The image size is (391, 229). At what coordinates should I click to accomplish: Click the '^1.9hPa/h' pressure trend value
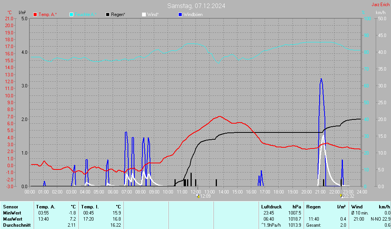pyautogui.click(x=271, y=225)
